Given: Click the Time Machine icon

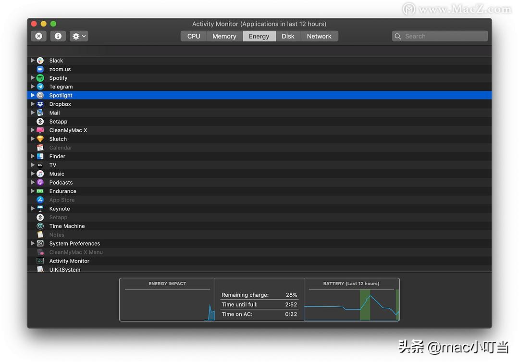Looking at the screenshot, I should 39,226.
